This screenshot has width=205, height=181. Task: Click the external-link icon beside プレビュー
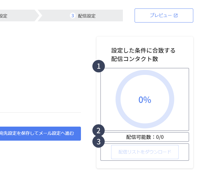click(x=176, y=15)
